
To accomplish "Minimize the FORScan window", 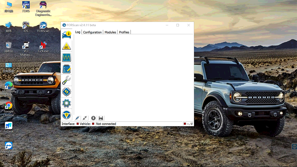I will pyautogui.click(x=167, y=25).
